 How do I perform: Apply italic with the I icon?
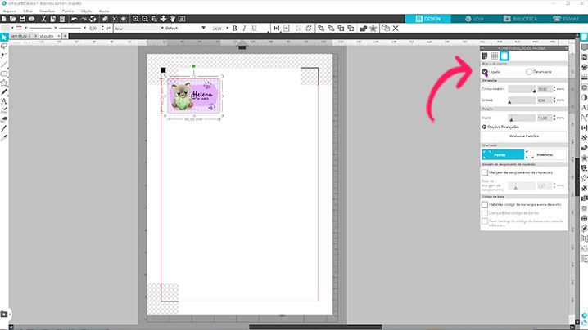click(x=244, y=28)
